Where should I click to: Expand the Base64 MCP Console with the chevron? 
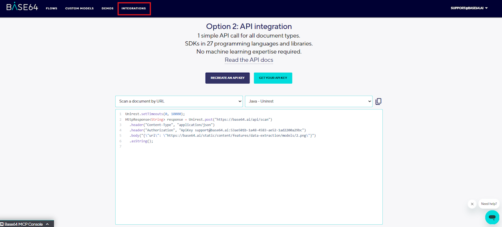47,224
